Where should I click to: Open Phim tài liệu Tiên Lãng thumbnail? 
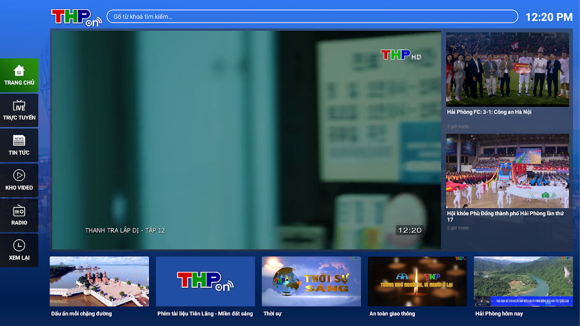coord(205,281)
